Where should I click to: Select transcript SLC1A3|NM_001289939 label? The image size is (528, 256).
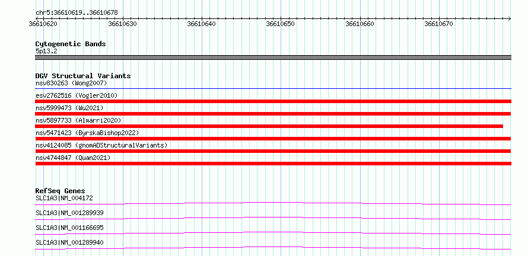point(69,213)
